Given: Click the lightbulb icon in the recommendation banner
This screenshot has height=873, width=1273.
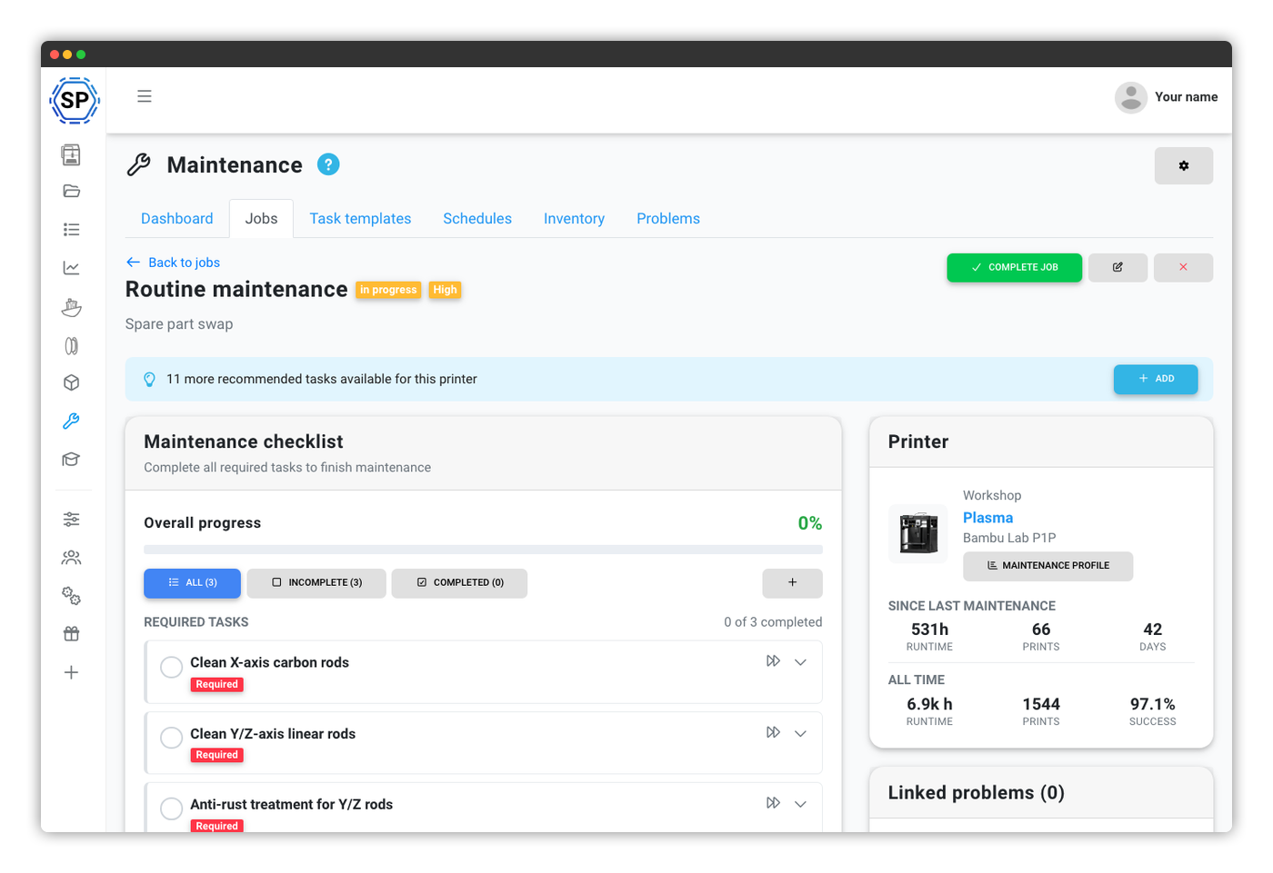Looking at the screenshot, I should coord(149,380).
